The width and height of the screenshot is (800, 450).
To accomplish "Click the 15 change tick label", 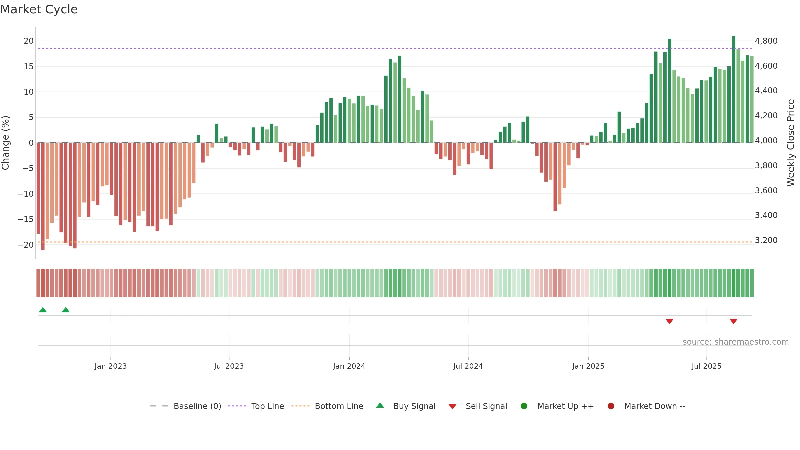I will pyautogui.click(x=29, y=66).
